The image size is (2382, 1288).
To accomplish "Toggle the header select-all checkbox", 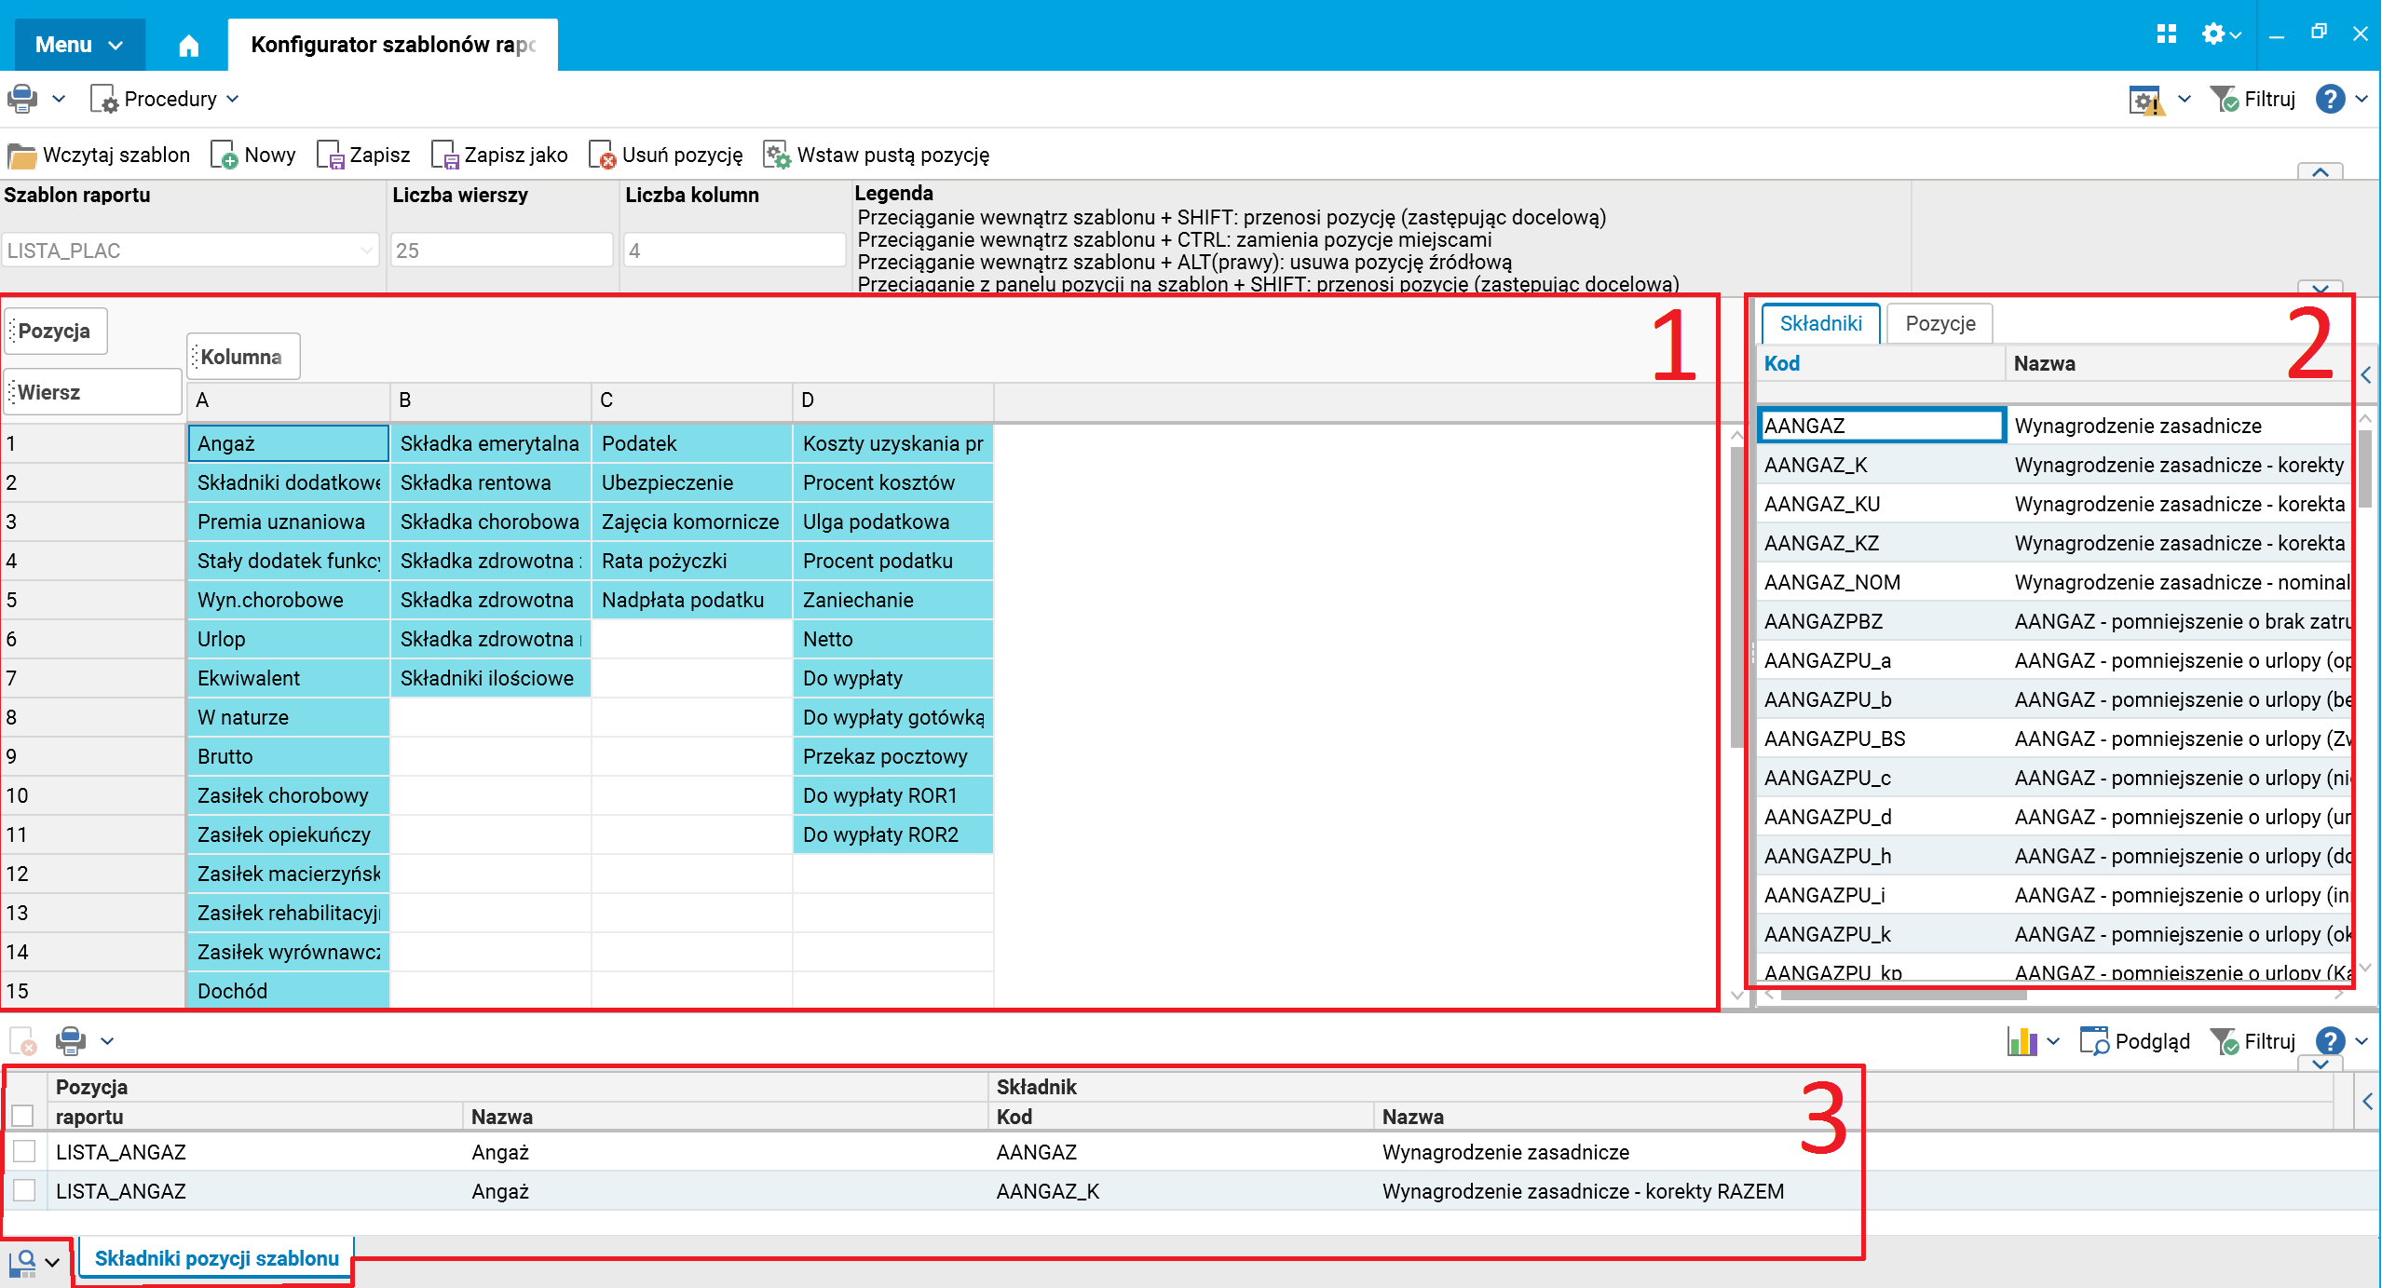I will tap(23, 1116).
